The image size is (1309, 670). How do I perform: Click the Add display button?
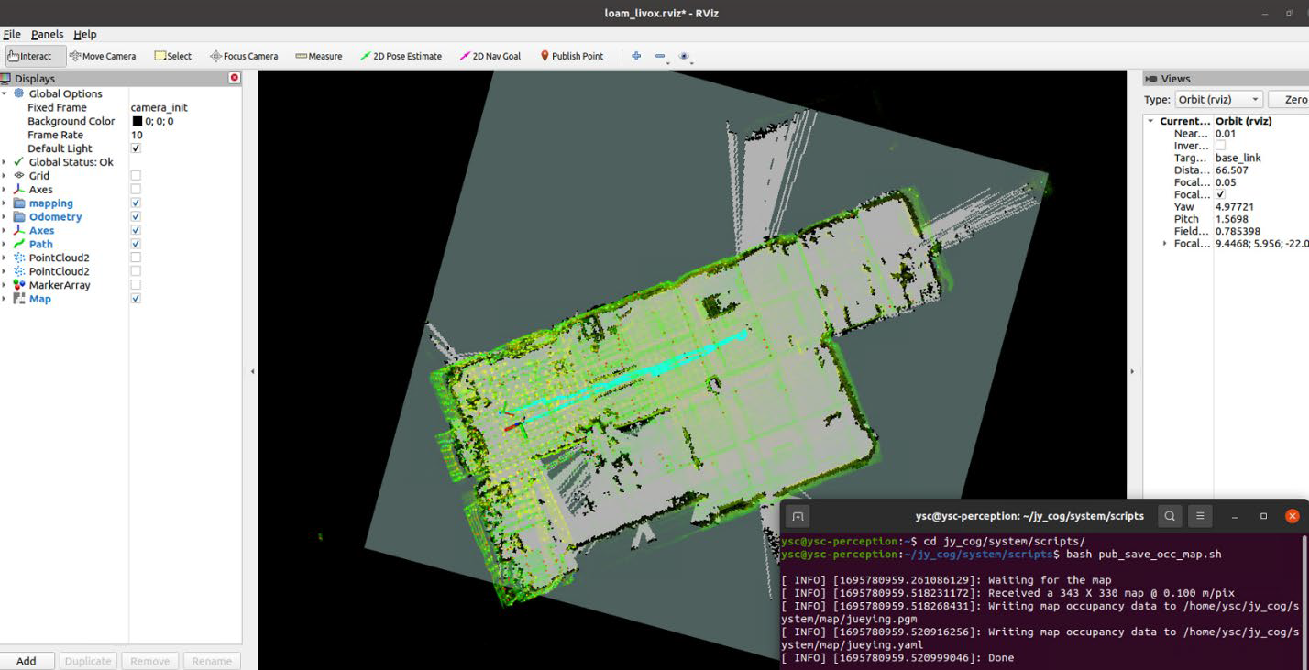pyautogui.click(x=27, y=661)
